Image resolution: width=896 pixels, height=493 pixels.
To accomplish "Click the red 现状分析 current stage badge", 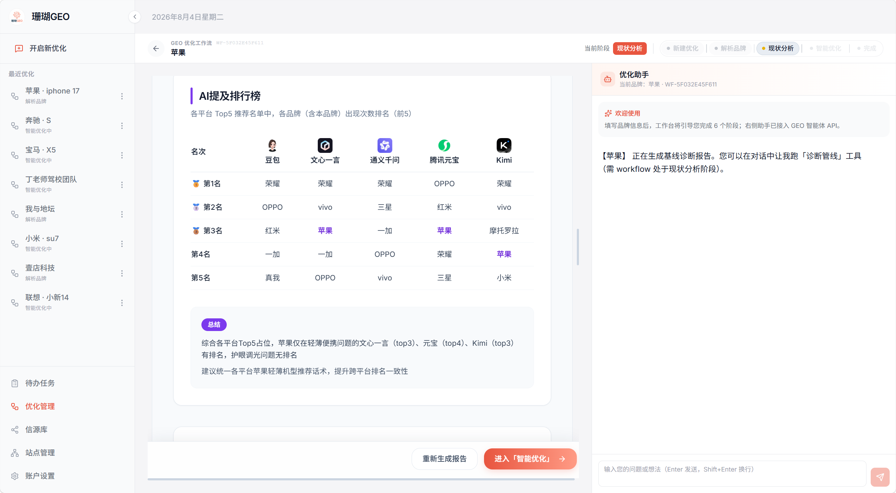I will 630,48.
